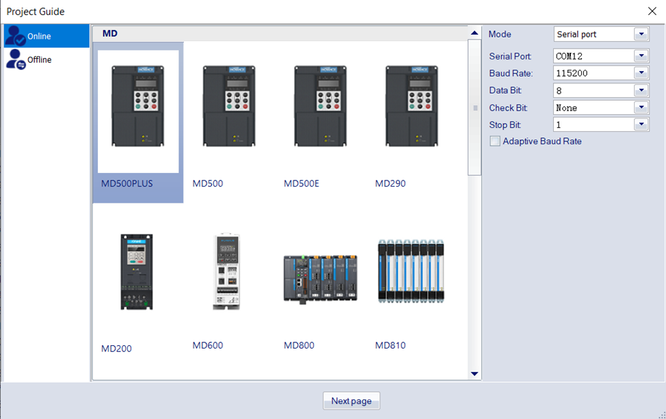The image size is (666, 419).
Task: Open the Check Bit dropdown
Action: [641, 107]
